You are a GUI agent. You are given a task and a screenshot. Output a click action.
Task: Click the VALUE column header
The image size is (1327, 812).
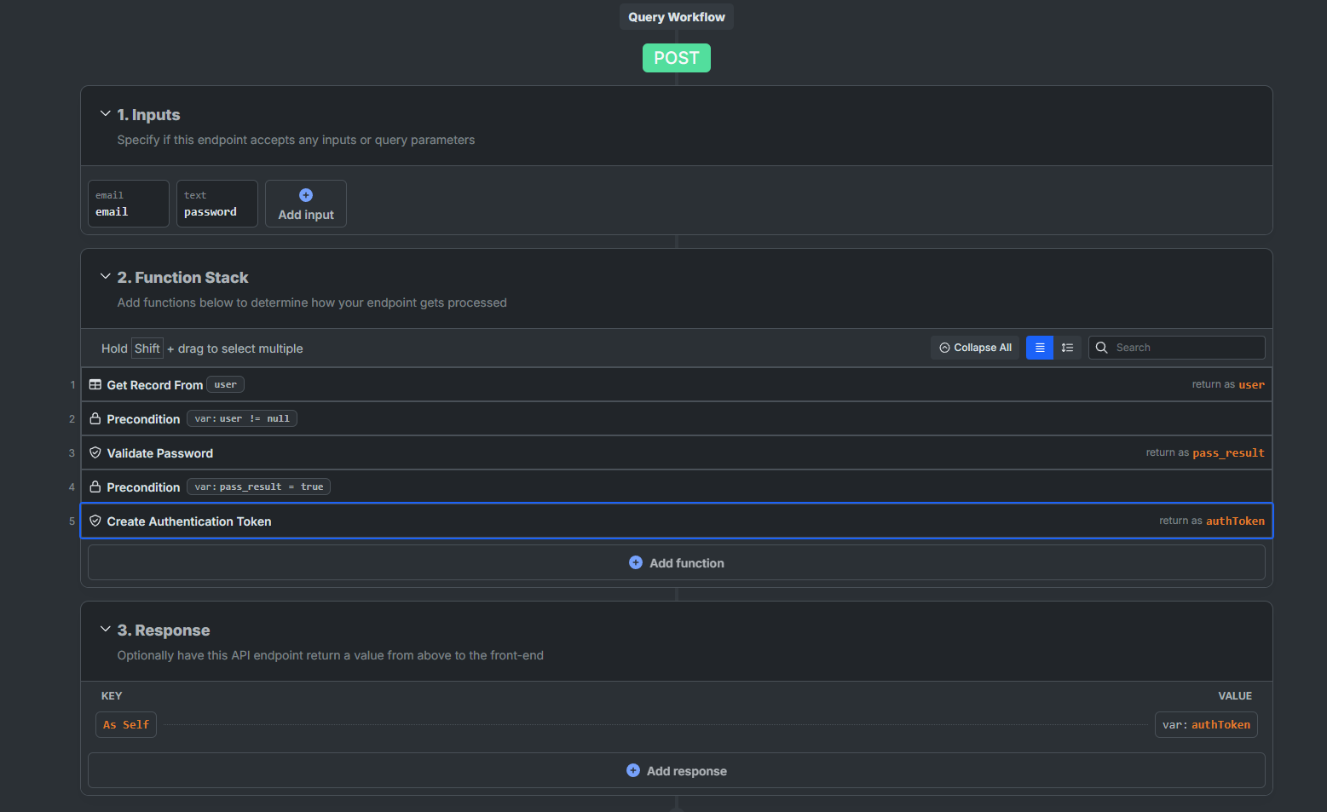[x=1235, y=696]
